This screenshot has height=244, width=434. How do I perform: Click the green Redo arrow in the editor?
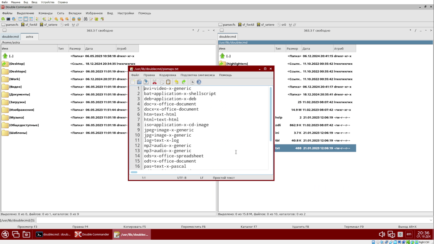click(184, 82)
